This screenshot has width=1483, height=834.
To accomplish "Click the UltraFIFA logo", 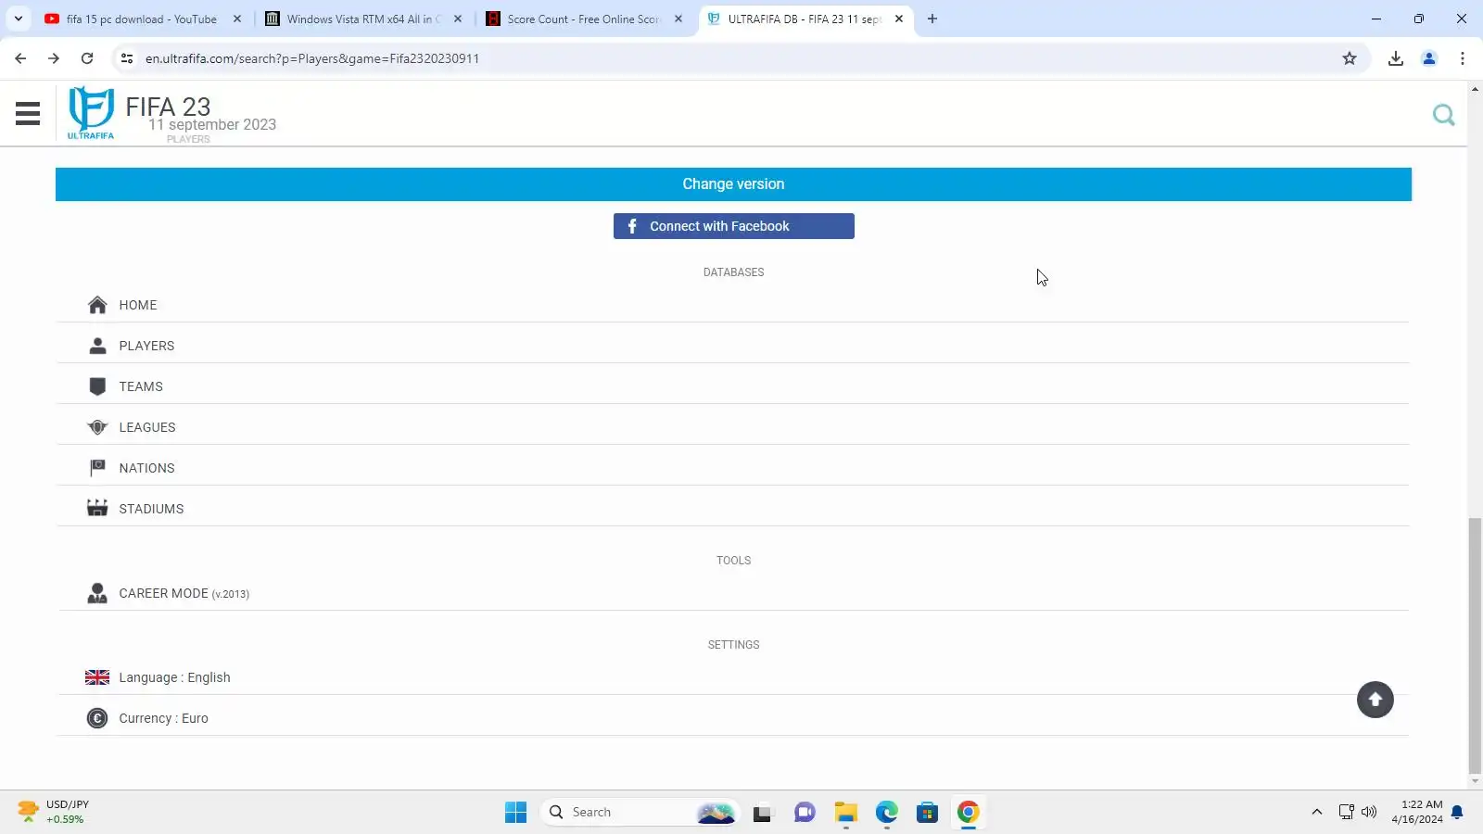I will (91, 112).
